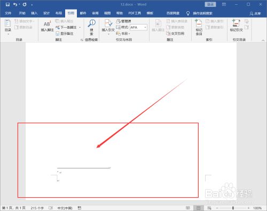Open the Undo history dropdown arrow
The width and height of the screenshot is (267, 211).
[x=19, y=5]
